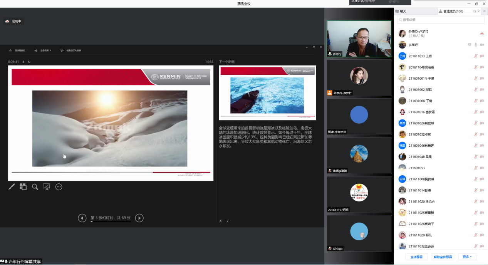Click the magnifier zoom-into-slide icon
488x265 pixels.
click(x=35, y=187)
